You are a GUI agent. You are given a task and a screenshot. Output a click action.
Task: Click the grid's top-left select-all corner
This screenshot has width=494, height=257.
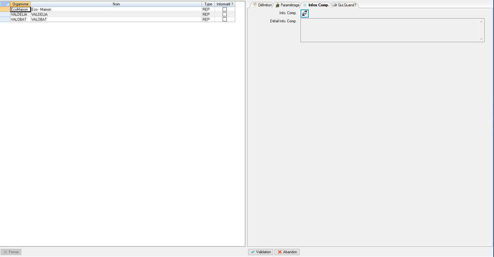5,4
